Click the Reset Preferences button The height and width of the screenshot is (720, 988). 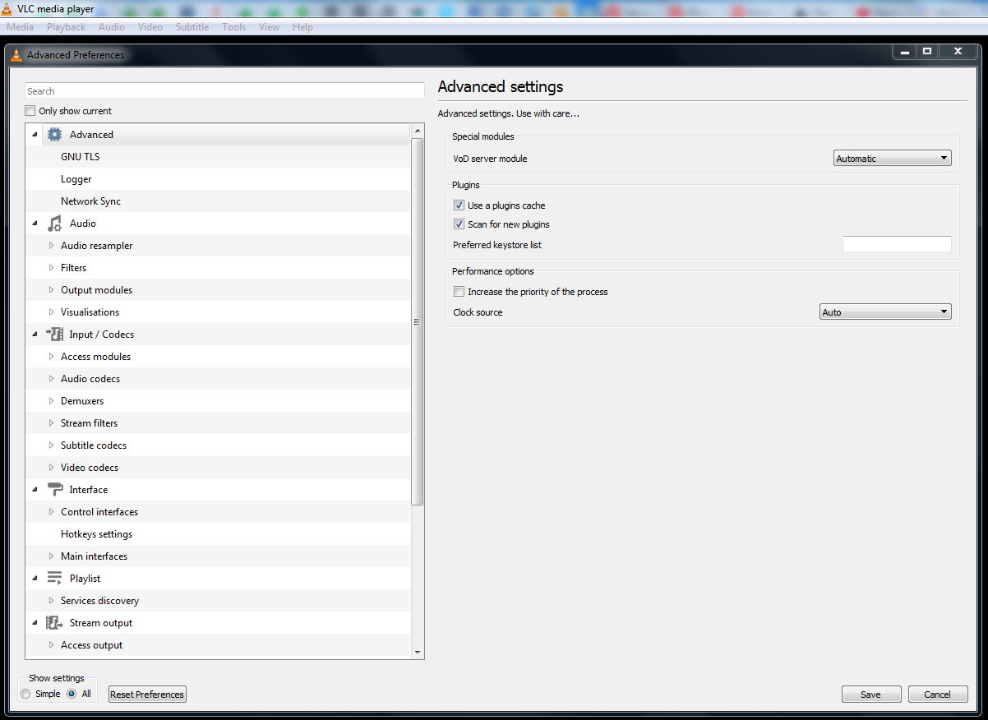point(147,695)
